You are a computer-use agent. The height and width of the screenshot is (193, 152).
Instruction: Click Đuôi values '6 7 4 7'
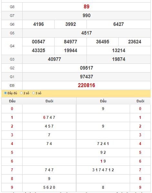(49, 118)
